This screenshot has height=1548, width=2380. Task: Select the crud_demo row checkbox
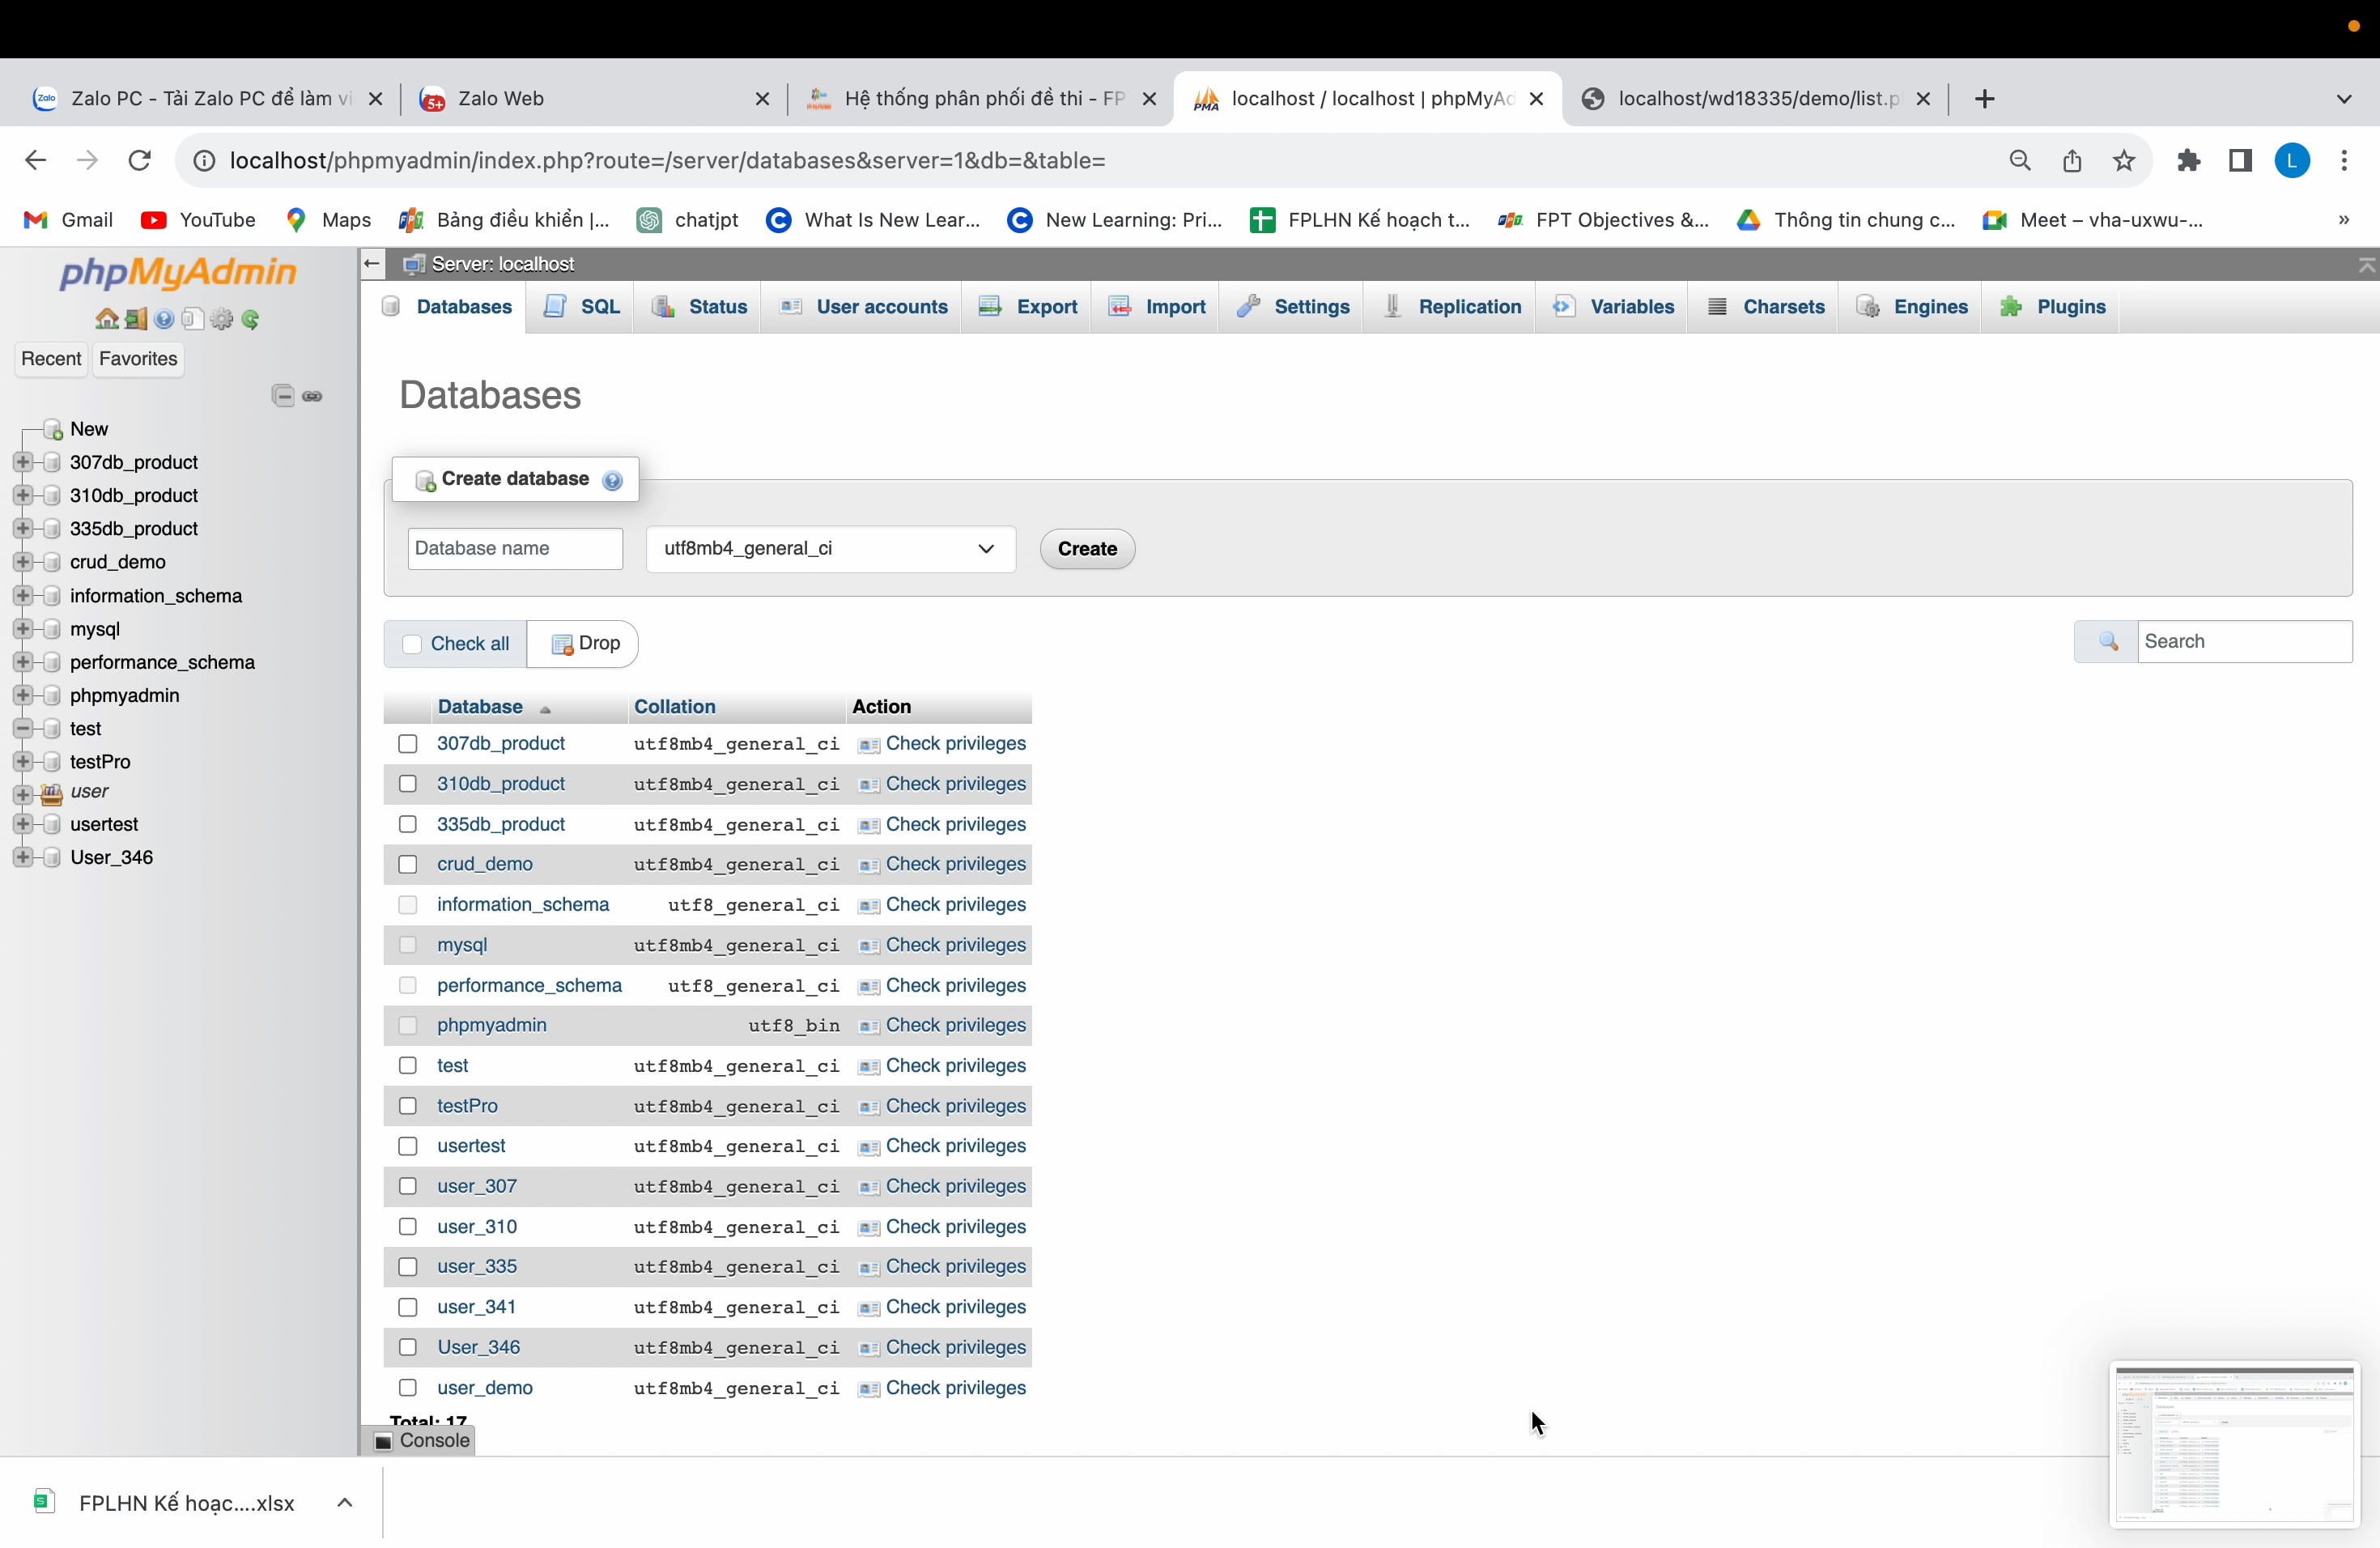coord(408,864)
